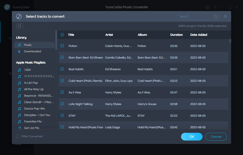Click artist 'Ed Sheeran' in Bad Habits row
The width and height of the screenshot is (243, 155).
pyautogui.click(x=113, y=69)
